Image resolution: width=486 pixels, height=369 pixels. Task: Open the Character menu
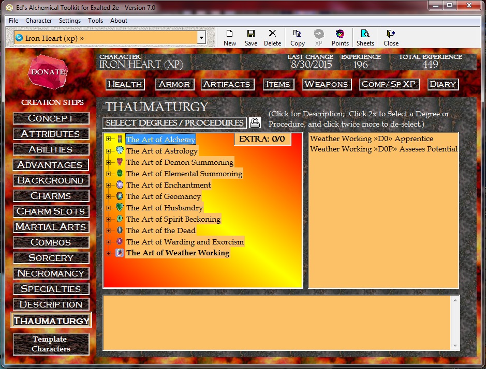[x=38, y=21]
